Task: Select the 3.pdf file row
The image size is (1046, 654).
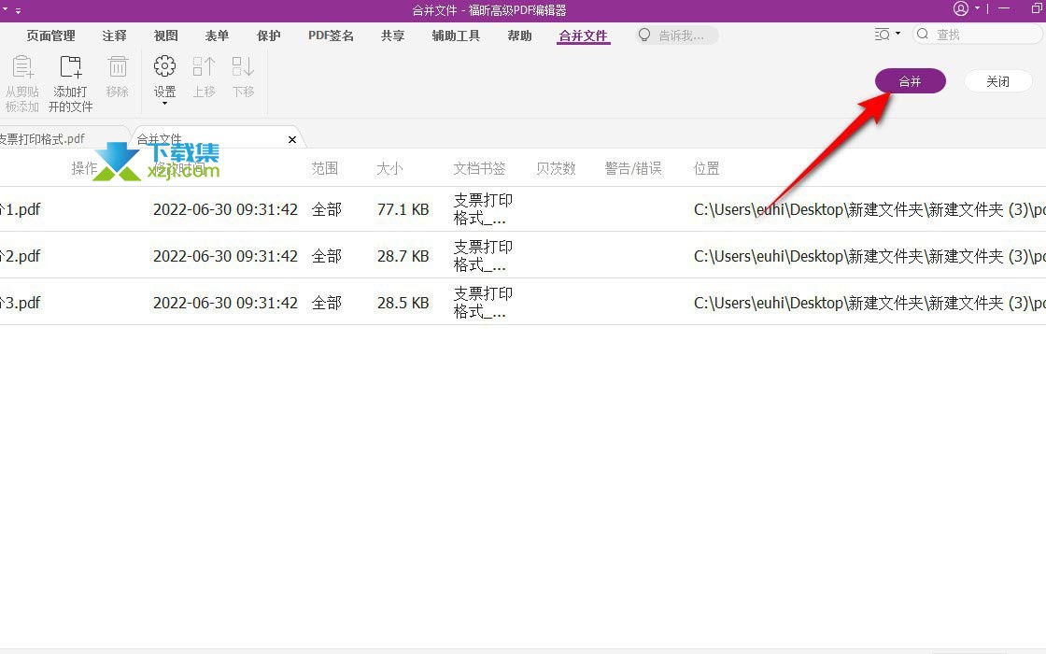Action: pyautogui.click(x=523, y=303)
